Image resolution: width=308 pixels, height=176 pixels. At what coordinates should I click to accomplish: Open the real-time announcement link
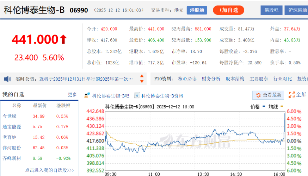(86, 79)
